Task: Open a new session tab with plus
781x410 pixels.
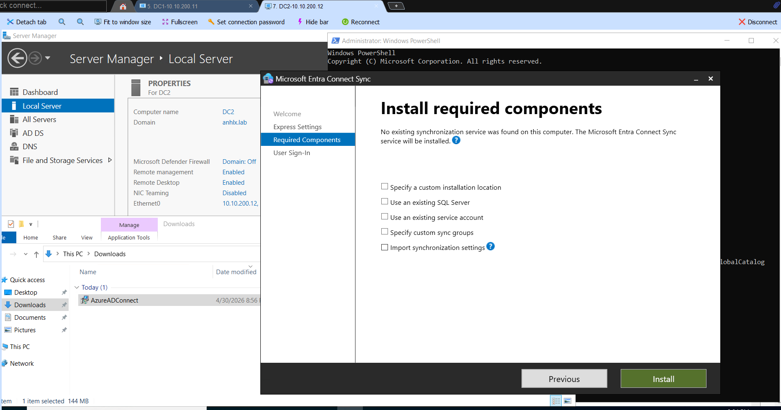Action: click(x=396, y=6)
